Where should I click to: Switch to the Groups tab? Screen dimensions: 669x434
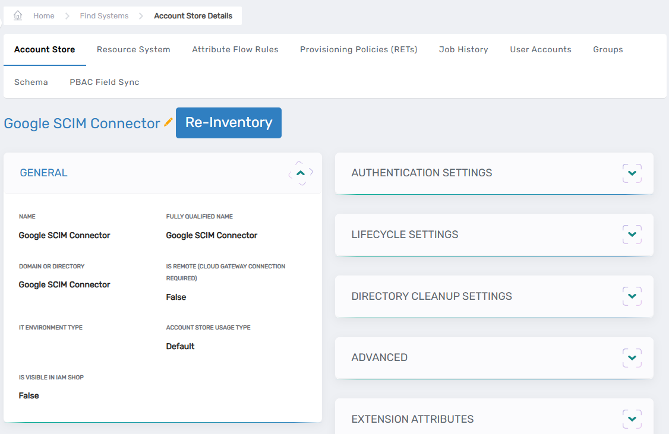pyautogui.click(x=608, y=50)
